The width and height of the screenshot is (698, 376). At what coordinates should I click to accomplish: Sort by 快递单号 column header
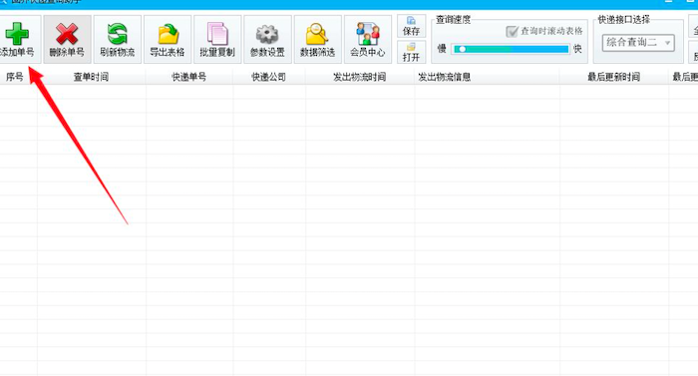click(189, 77)
